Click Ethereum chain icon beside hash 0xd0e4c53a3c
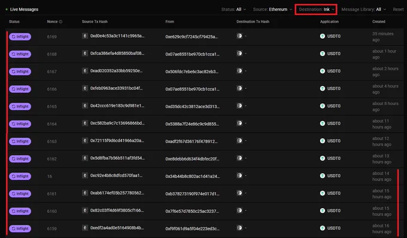The height and width of the screenshot is (238, 407). 85,36
